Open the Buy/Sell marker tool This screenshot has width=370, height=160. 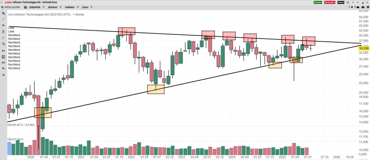coord(3,57)
